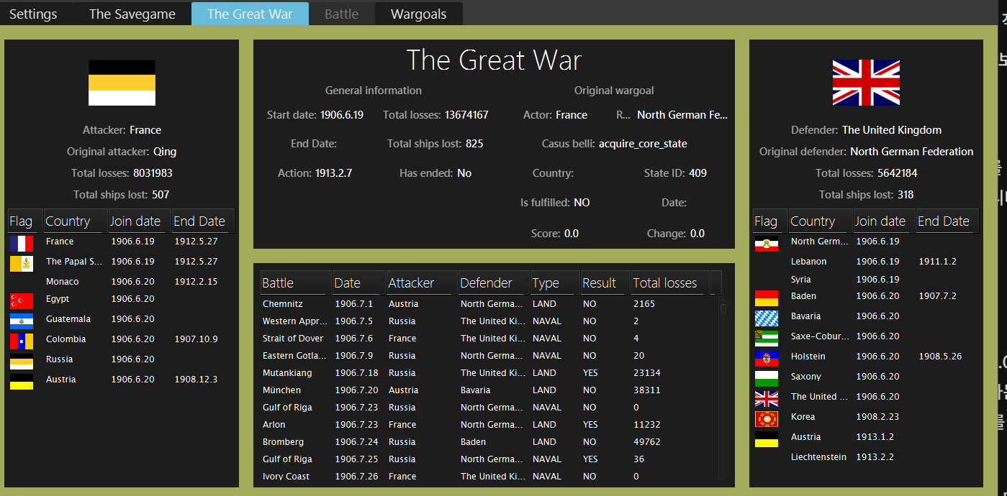1007x496 pixels.
Task: Click the Russia flag icon
Action: pos(22,362)
